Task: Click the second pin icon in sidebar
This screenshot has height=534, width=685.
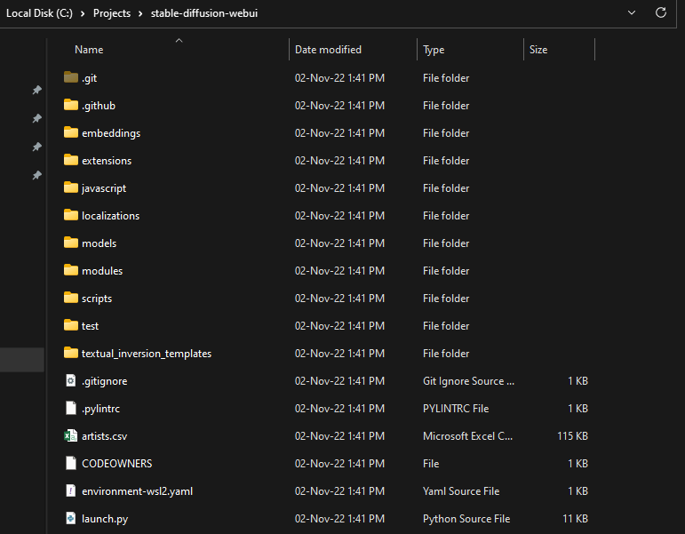Action: pos(37,118)
